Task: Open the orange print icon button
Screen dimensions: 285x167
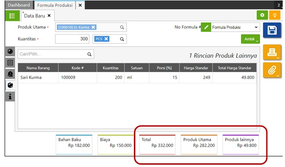Action: 272,52
